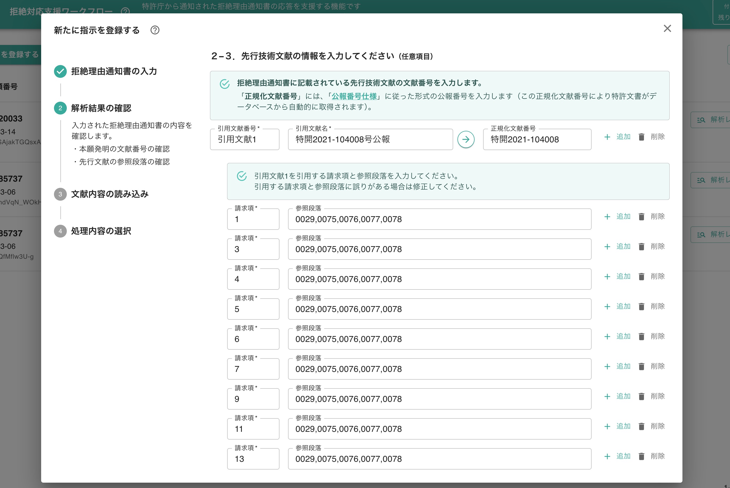Click trash icon in 請求項 11 row
Screen dimensions: 730x488
[x=642, y=426]
